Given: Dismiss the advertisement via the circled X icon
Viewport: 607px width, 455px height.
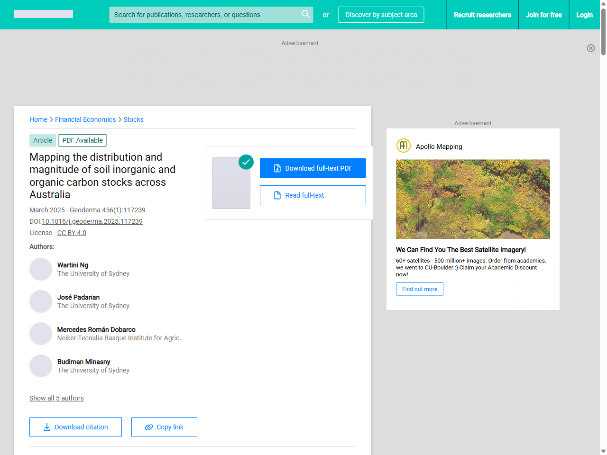Looking at the screenshot, I should point(591,48).
